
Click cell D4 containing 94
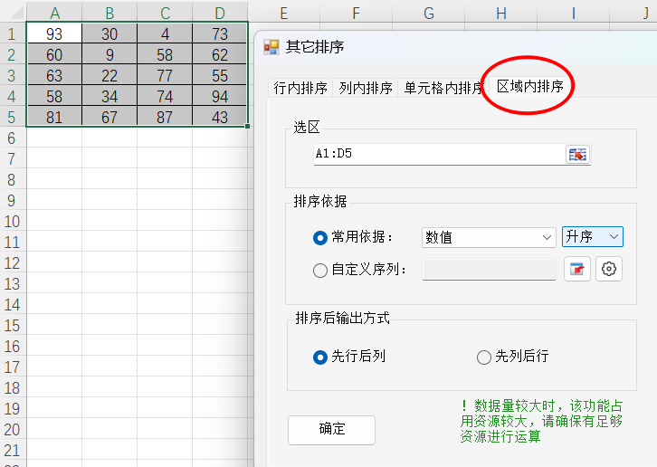click(220, 96)
